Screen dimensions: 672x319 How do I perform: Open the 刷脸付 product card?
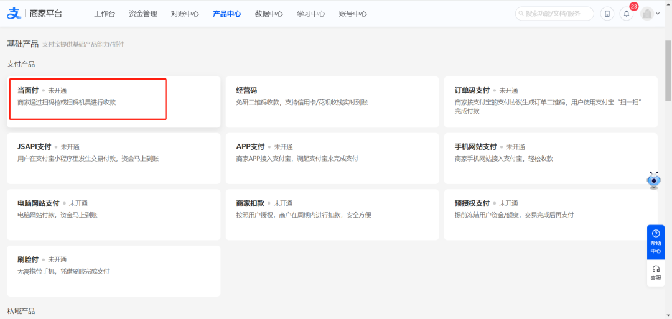coord(114,271)
